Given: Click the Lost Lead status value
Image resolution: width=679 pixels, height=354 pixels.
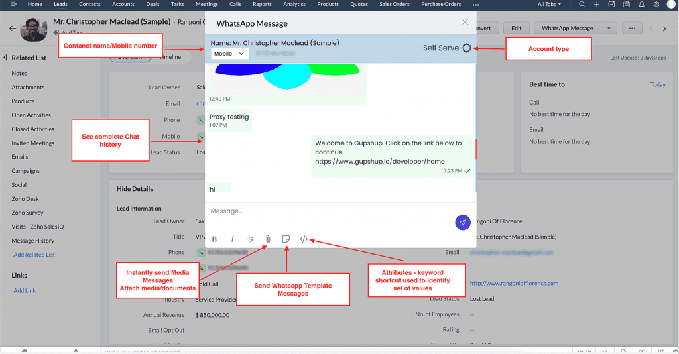Looking at the screenshot, I should coord(482,298).
